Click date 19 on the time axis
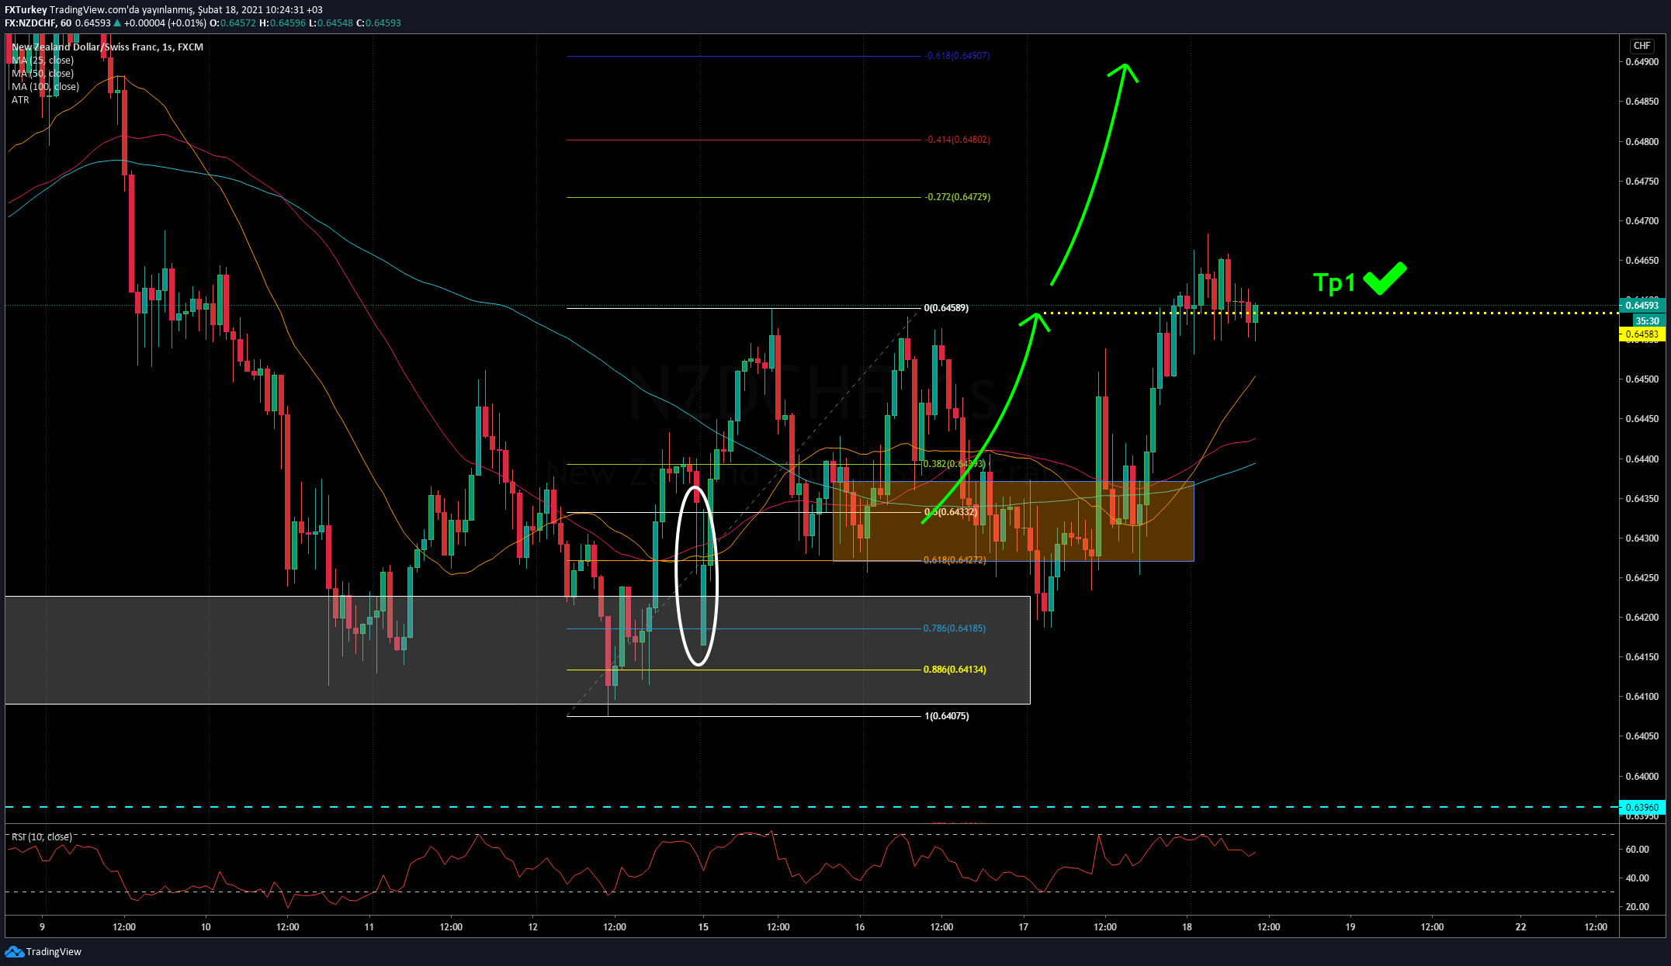 point(1350,926)
